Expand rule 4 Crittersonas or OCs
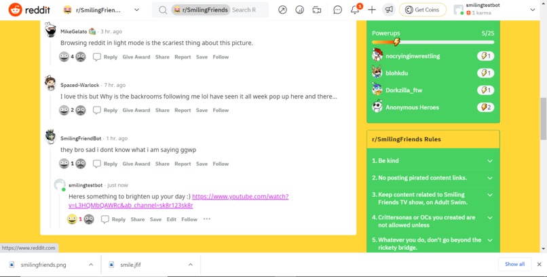The width and height of the screenshot is (547, 277). tap(490, 218)
